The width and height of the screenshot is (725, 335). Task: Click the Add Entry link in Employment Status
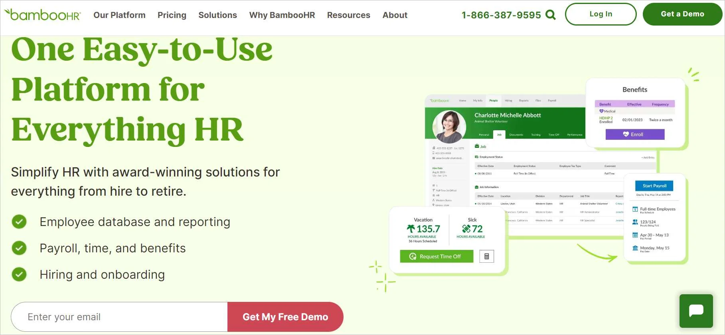tap(648, 158)
